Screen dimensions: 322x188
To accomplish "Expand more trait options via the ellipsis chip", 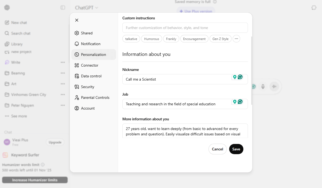I will click(236, 39).
